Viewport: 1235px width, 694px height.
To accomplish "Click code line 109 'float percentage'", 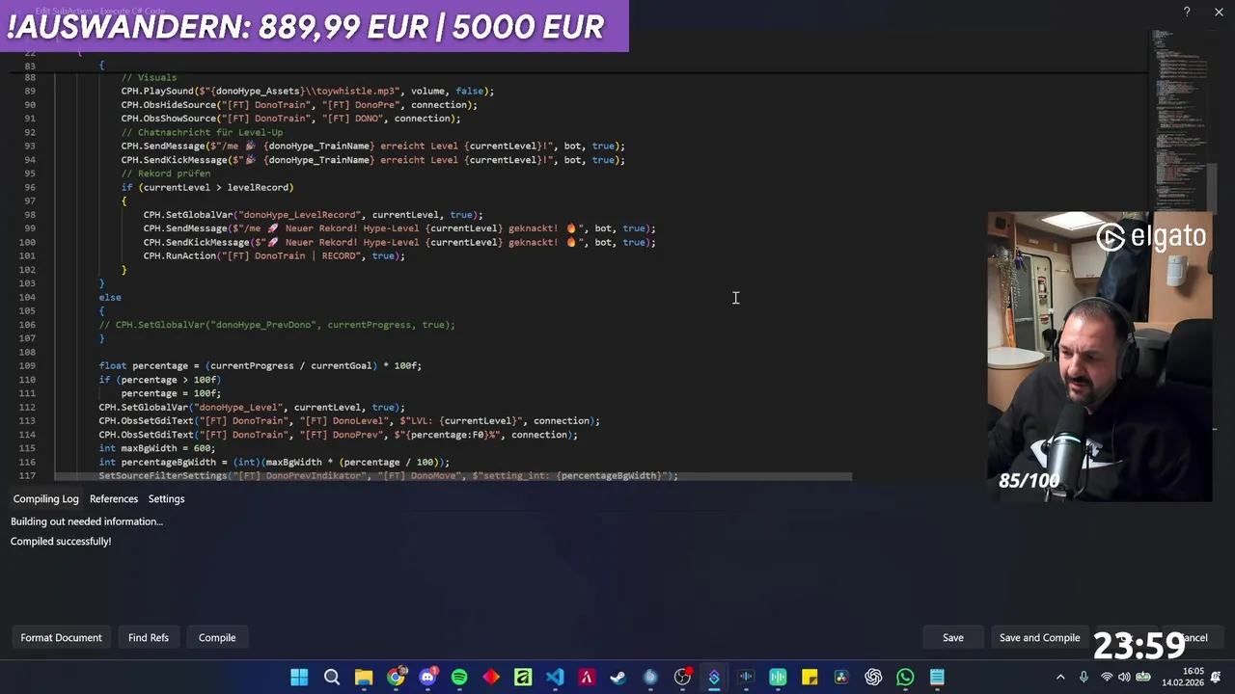I will click(260, 365).
